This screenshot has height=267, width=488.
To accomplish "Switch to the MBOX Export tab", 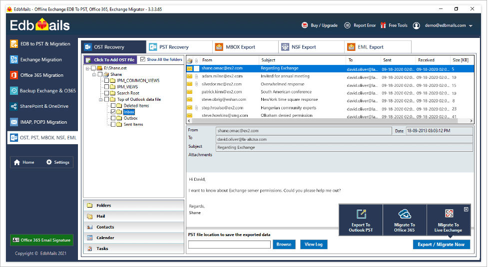I will (246, 47).
